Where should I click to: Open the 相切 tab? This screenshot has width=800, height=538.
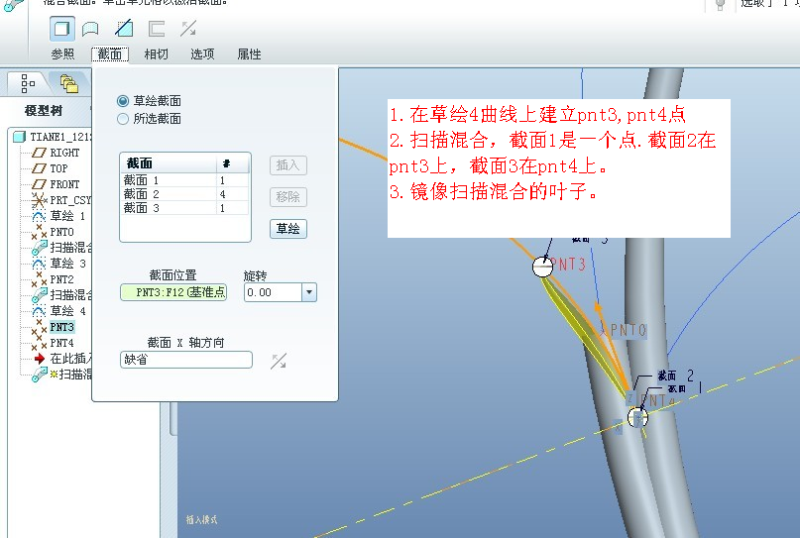(156, 54)
